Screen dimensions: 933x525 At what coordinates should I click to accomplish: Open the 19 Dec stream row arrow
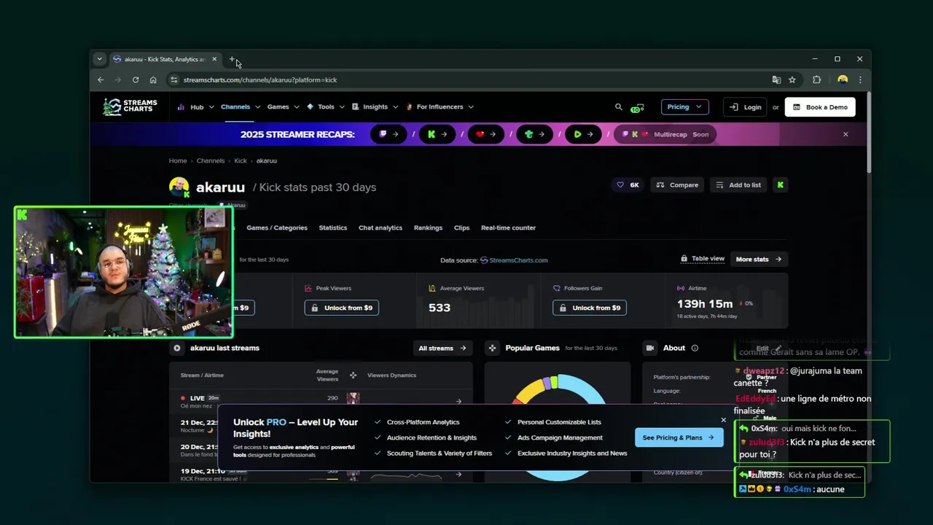coord(458,474)
